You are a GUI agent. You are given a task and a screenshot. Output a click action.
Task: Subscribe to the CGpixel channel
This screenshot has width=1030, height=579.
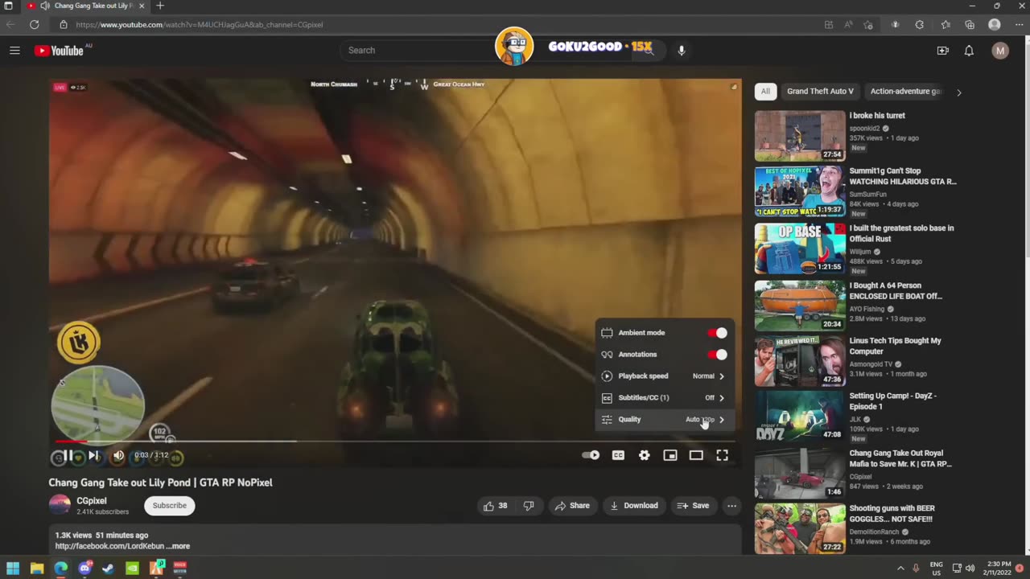[169, 506]
